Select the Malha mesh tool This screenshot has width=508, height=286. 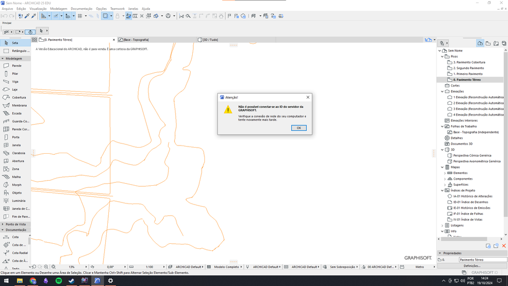coord(15,177)
